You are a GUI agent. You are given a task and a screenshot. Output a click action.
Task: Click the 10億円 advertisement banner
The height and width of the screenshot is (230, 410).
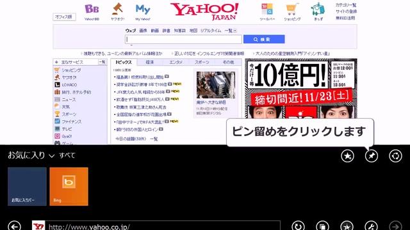[x=300, y=89]
